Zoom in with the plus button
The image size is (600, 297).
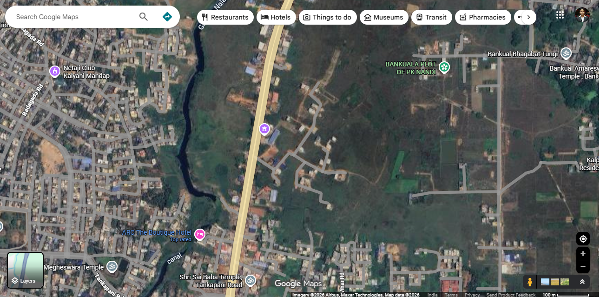[x=583, y=254]
